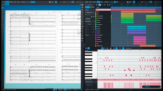Select the object selection arrow tool in Key Editor
The width and height of the screenshot is (163, 91).
pos(102,48)
